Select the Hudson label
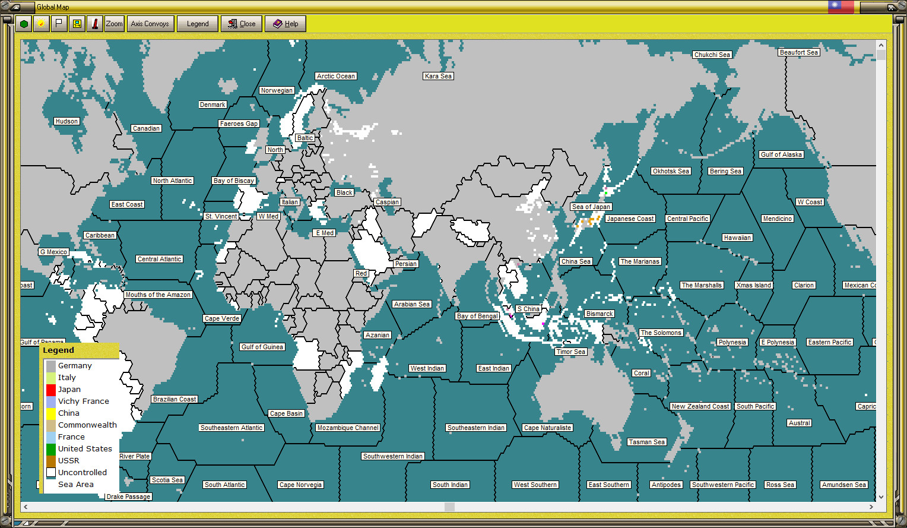 pos(66,121)
